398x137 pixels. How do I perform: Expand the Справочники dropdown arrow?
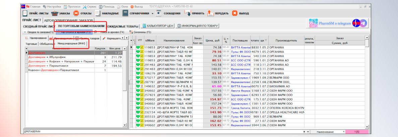(x=152, y=14)
